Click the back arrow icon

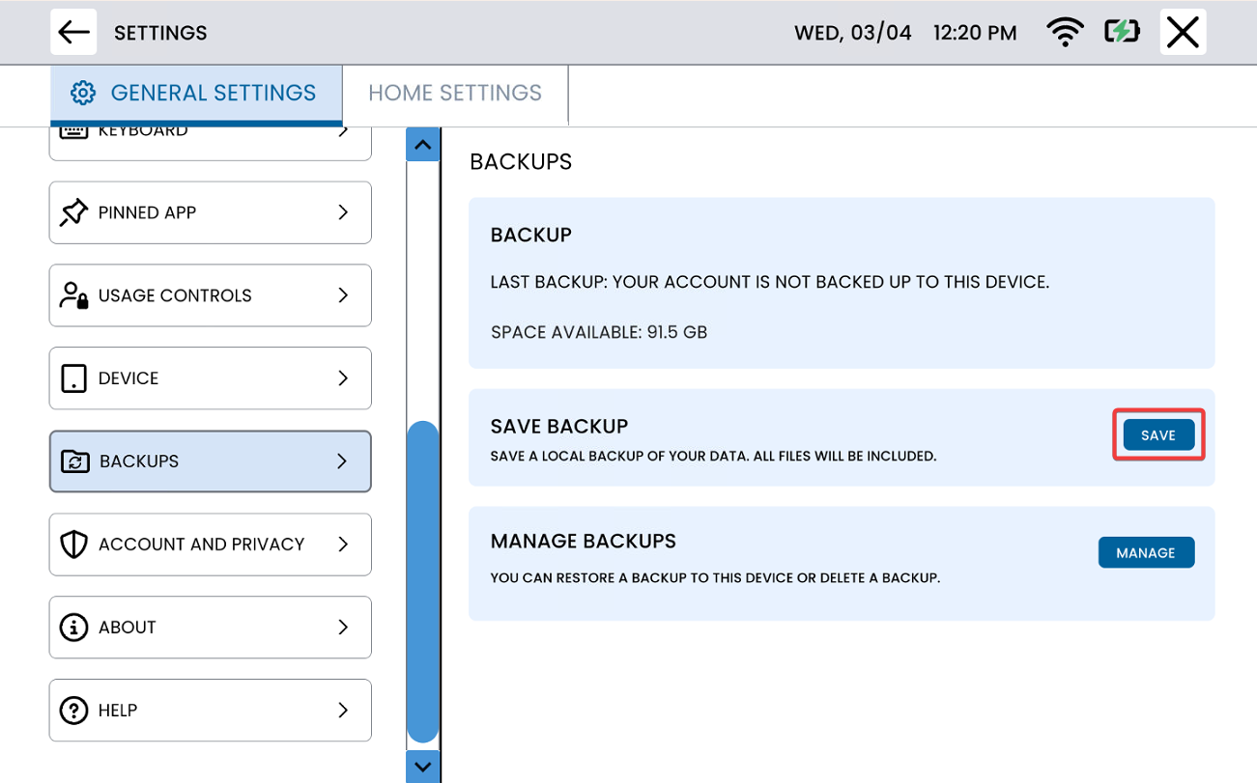73,32
